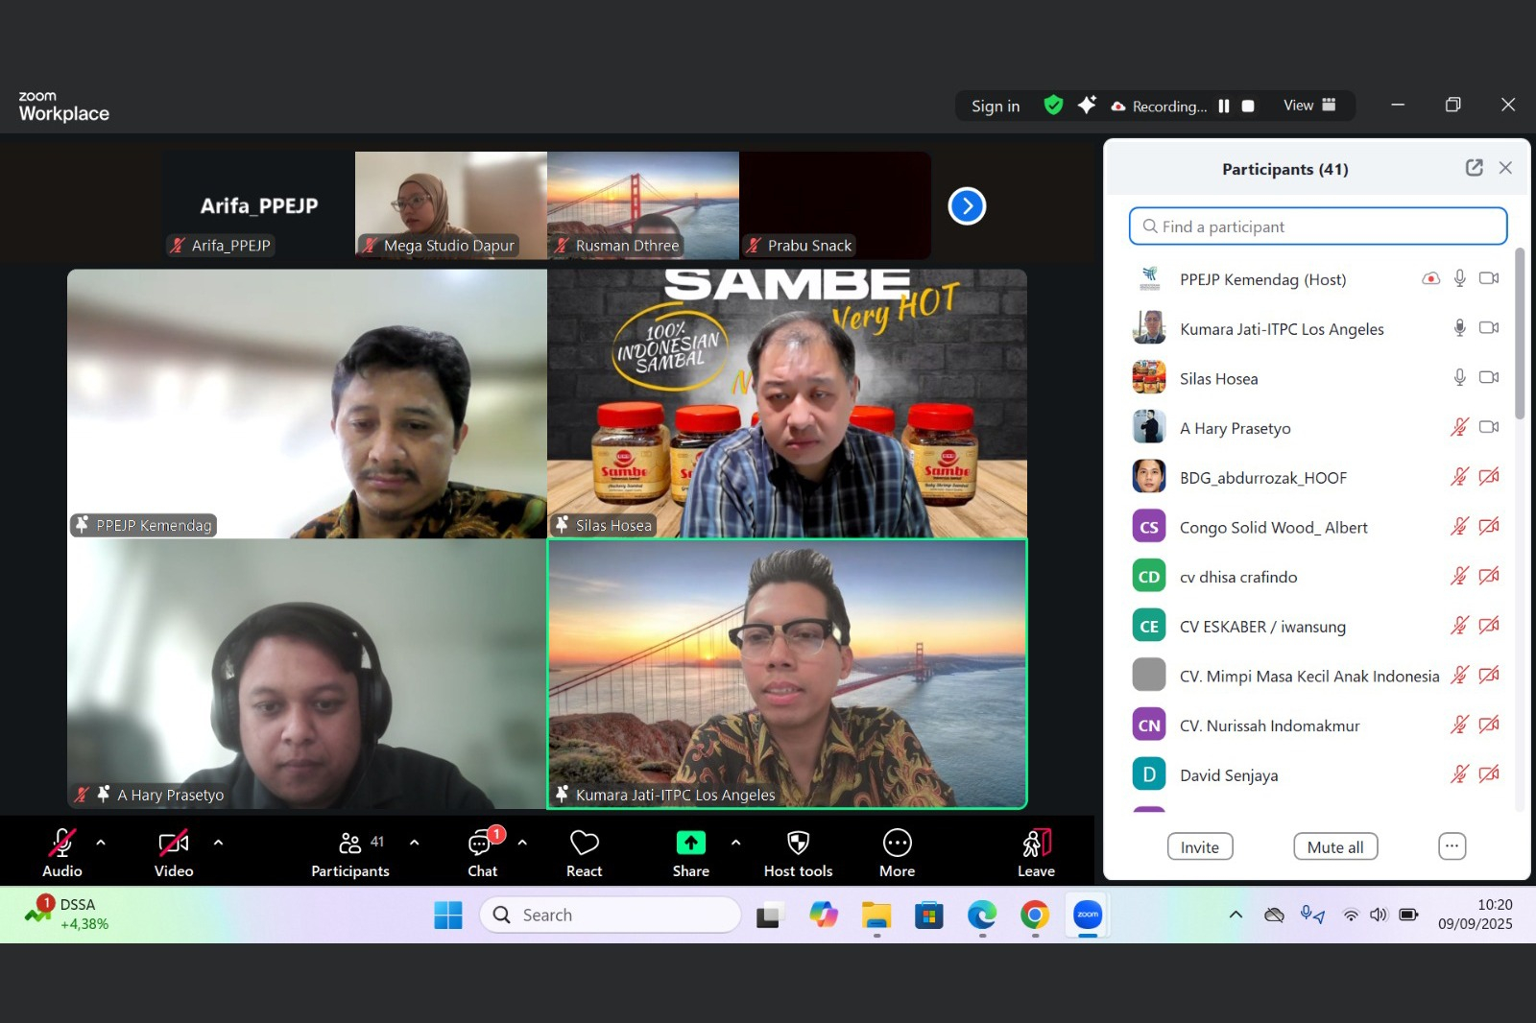Image resolution: width=1536 pixels, height=1023 pixels.
Task: Select the Rusman Dthree video thumbnail
Action: coord(643,205)
